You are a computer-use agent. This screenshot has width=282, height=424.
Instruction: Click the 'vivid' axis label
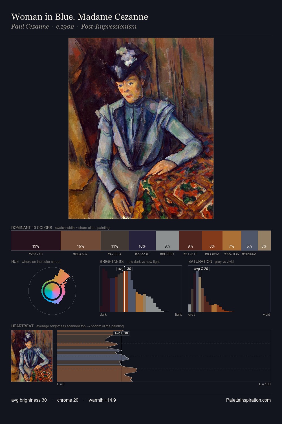(266, 315)
